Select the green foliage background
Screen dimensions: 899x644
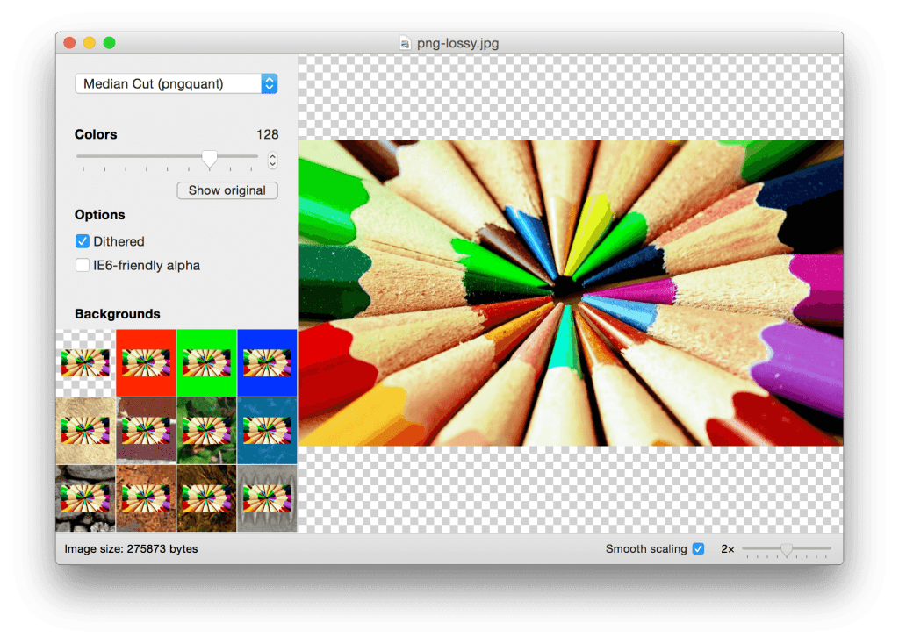[x=206, y=430]
